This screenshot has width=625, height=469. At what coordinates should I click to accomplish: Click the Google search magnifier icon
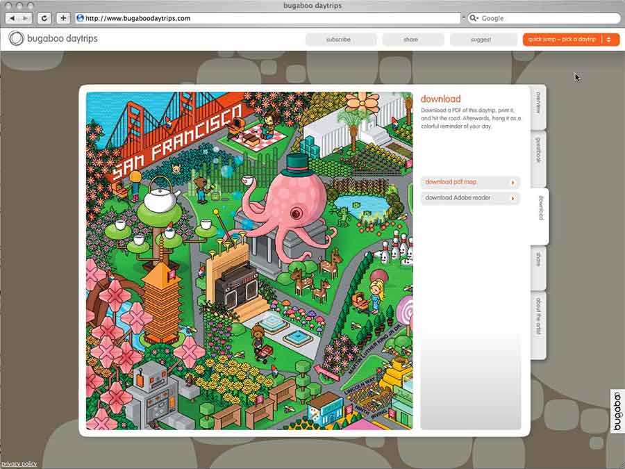pos(473,18)
